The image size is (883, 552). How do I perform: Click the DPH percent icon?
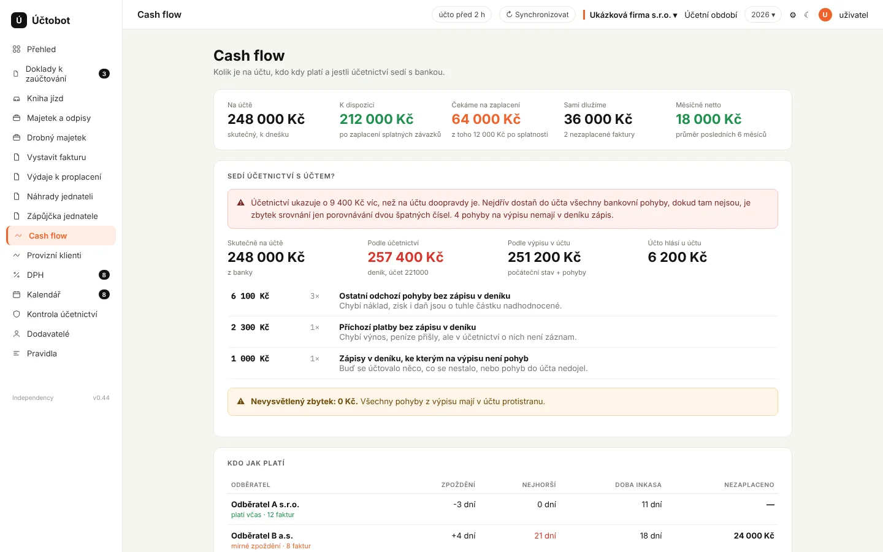click(x=17, y=275)
